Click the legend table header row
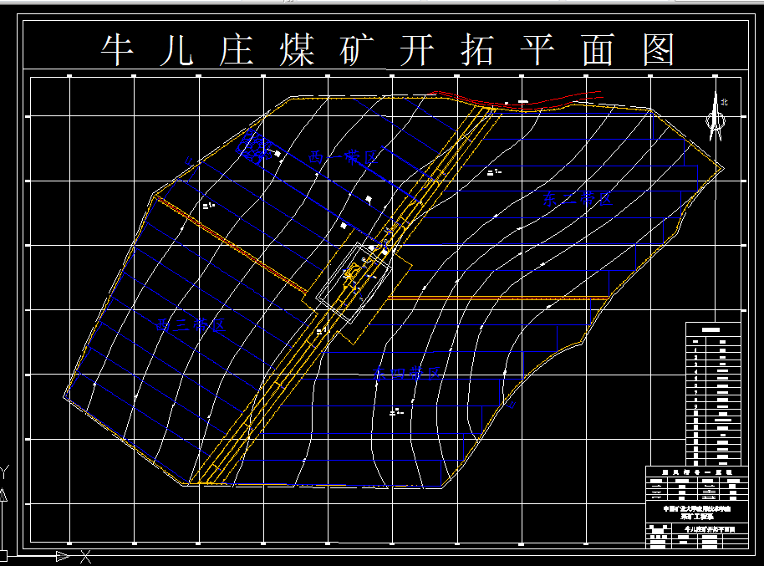764x566 pixels. [697, 472]
